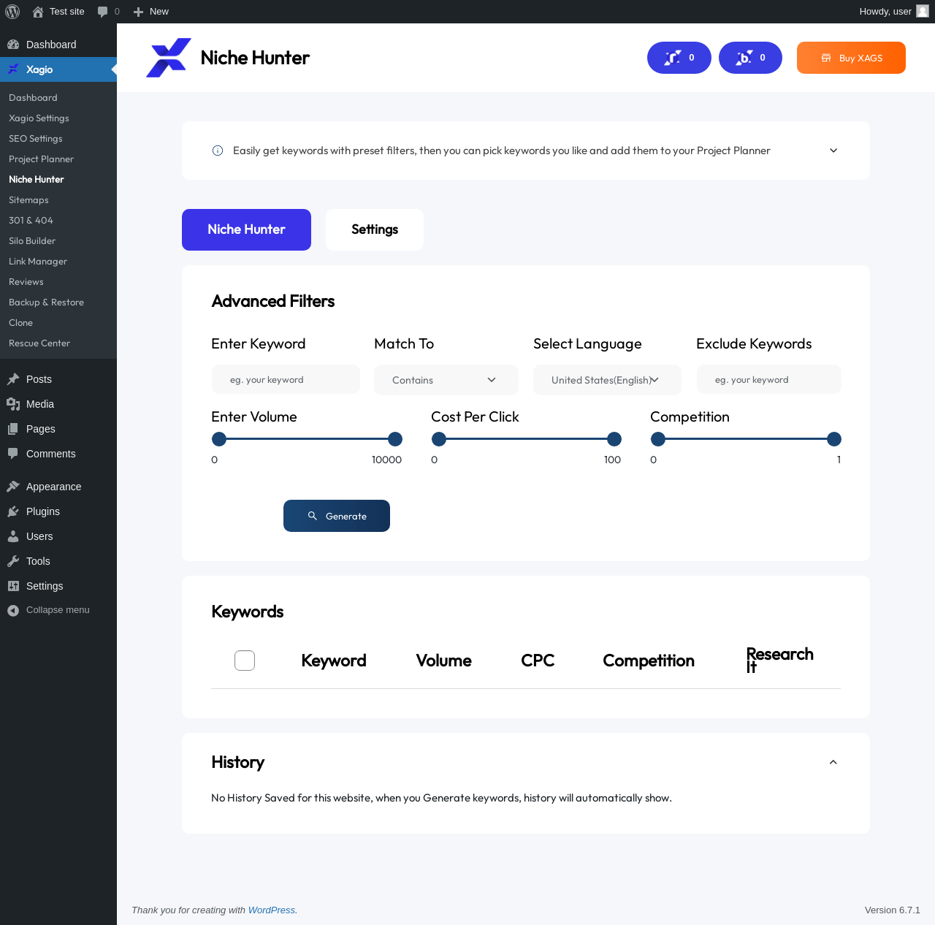Open Project Planner in Xagio submenu

[x=41, y=159]
